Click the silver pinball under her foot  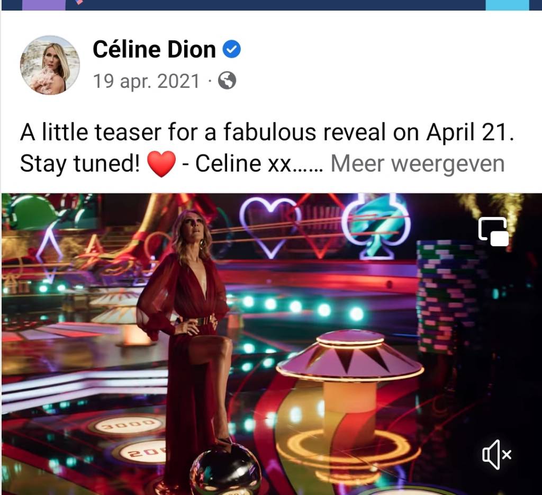point(225,469)
